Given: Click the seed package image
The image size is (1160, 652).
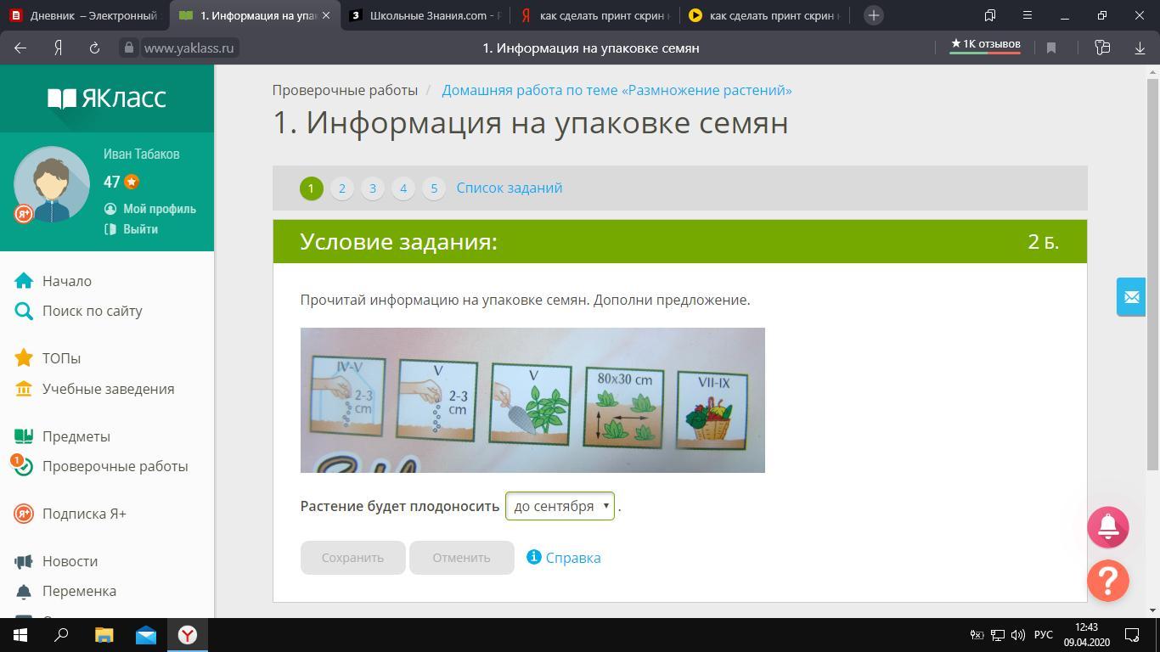Looking at the screenshot, I should tap(532, 400).
